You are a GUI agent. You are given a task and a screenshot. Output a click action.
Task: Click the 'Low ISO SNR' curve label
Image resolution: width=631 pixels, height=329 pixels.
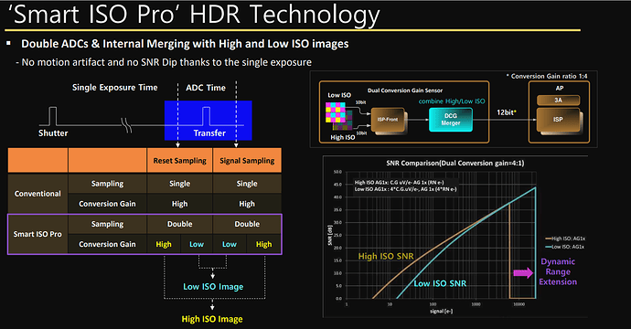coord(440,283)
